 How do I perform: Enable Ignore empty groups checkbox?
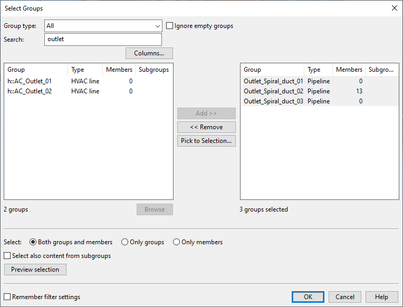click(x=170, y=26)
